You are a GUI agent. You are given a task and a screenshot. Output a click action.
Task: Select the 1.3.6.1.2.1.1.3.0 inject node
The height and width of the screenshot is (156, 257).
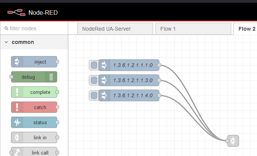click(129, 80)
